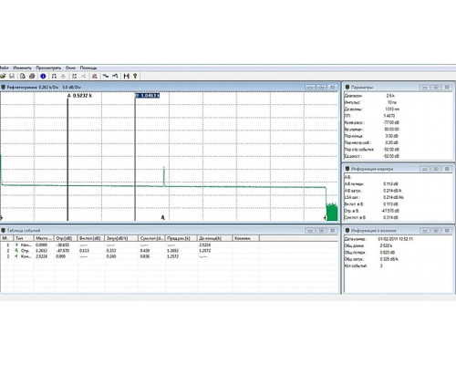The height and width of the screenshot is (365, 456).
Task: Select the highlighted marker B label
Action: click(x=148, y=96)
